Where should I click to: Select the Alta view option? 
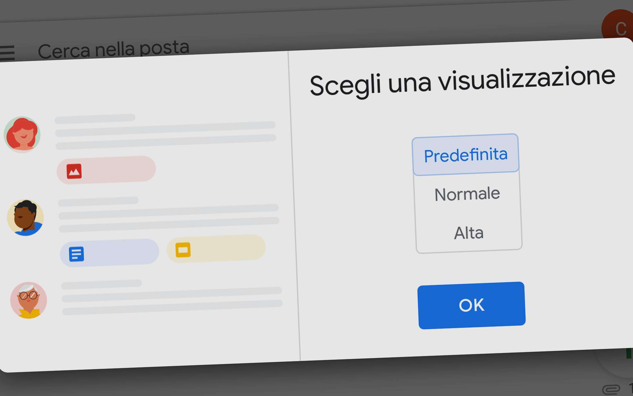(x=469, y=233)
